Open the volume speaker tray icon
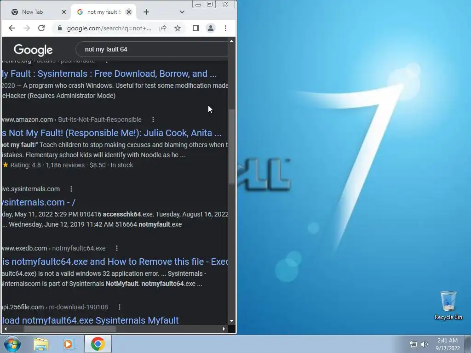This screenshot has width=471, height=353. [425, 344]
